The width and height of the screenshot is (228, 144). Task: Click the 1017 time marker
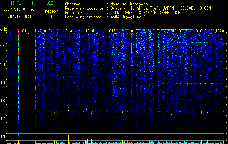pyautogui.click(x=155, y=31)
